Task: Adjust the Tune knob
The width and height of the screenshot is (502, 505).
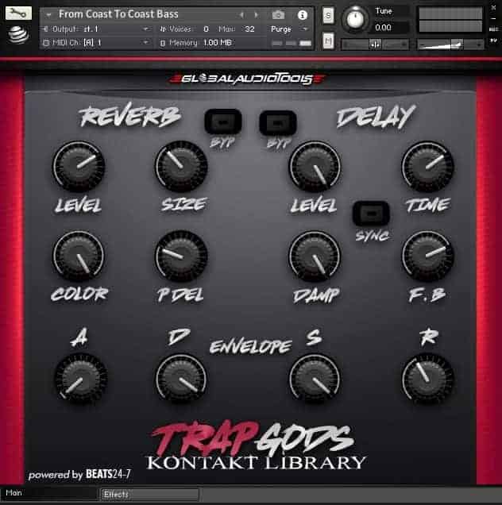Action: click(x=355, y=19)
